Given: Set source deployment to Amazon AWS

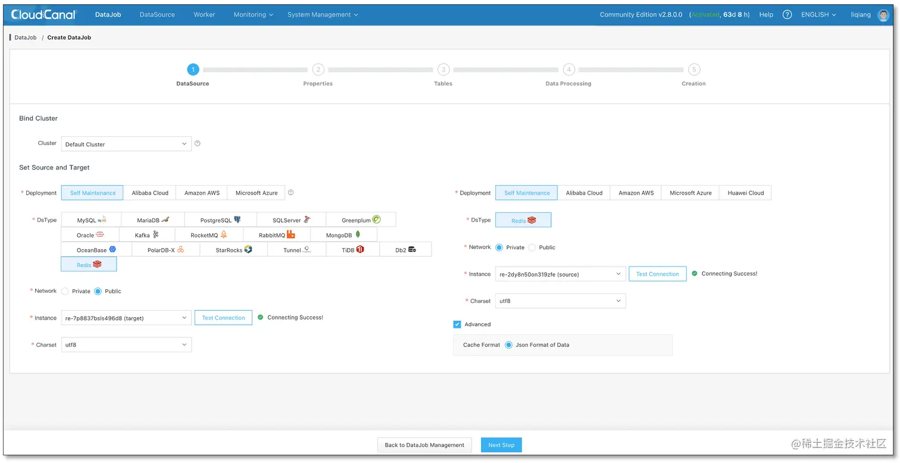Looking at the screenshot, I should click(202, 192).
